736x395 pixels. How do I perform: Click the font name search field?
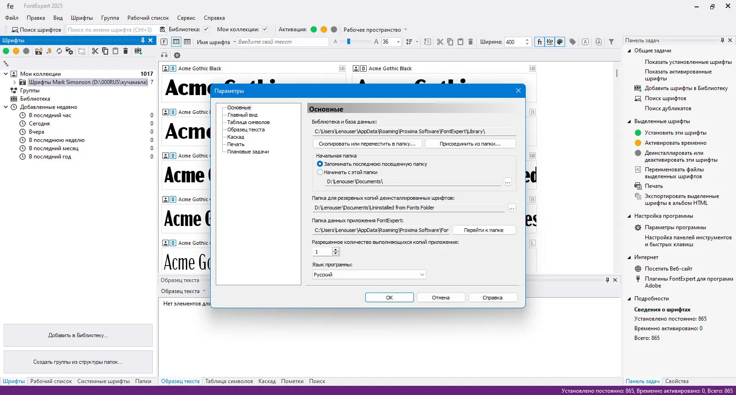(111, 30)
